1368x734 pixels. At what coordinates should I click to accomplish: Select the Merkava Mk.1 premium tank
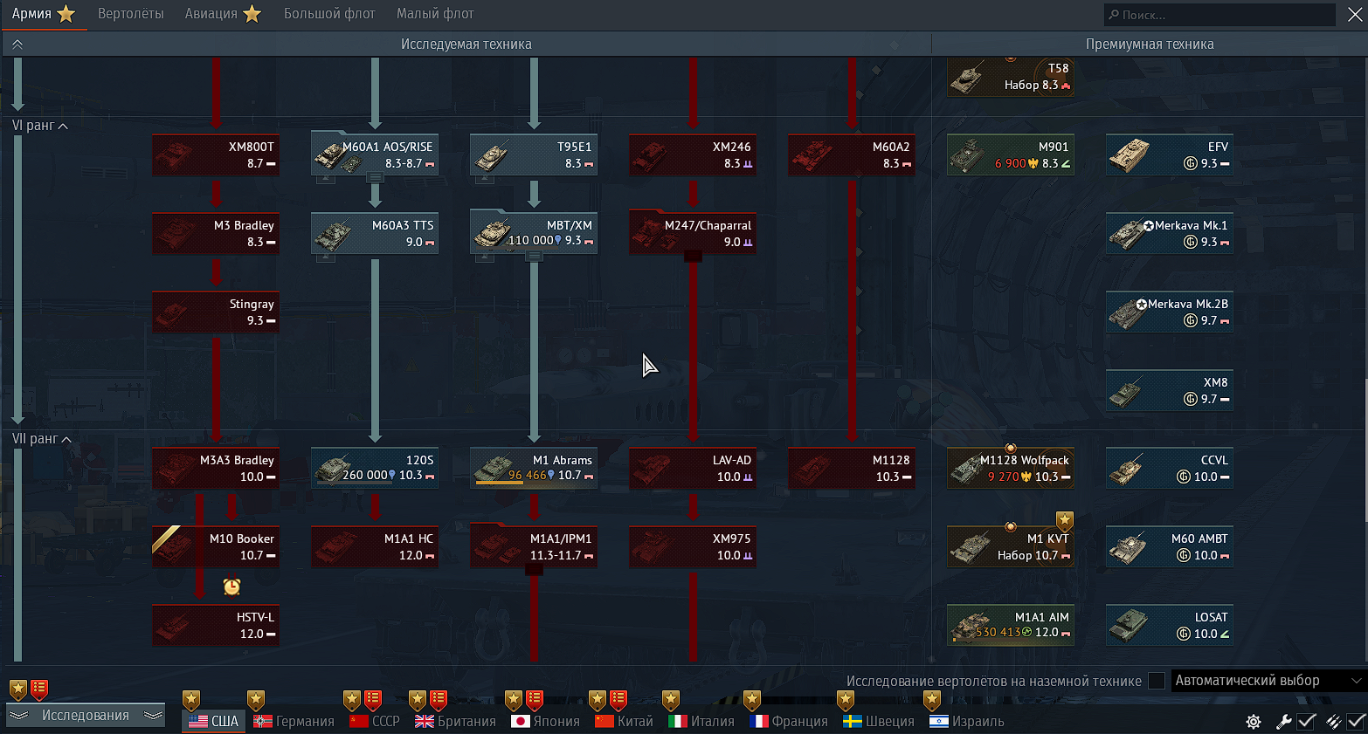coord(1170,233)
